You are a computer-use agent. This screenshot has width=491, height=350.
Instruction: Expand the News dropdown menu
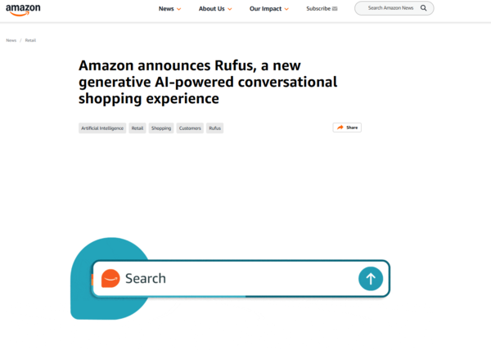click(169, 9)
